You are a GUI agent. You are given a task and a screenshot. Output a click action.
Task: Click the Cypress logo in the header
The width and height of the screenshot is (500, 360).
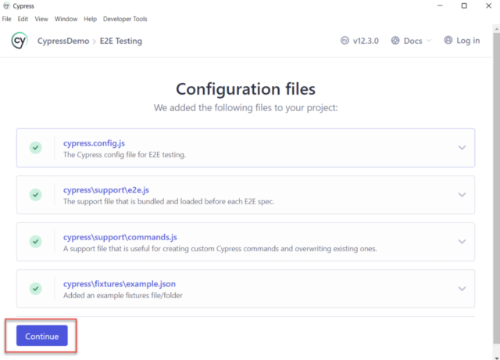click(x=20, y=41)
